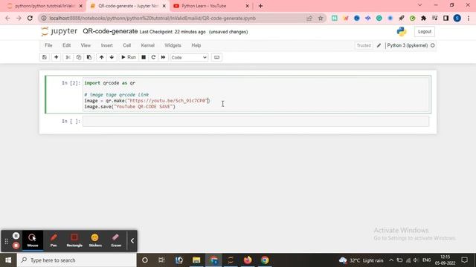Open Chrome extensions puzzle icon
476x267 pixels.
423,18
